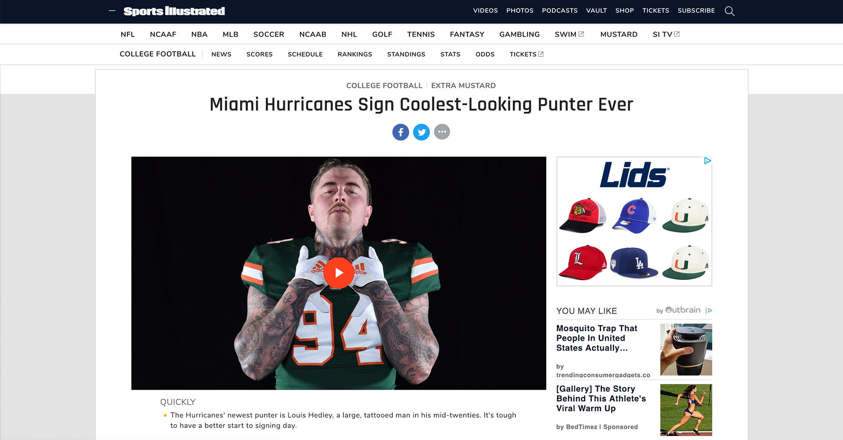Click the Sports Illustrated logo
This screenshot has width=843, height=440.
174,11
